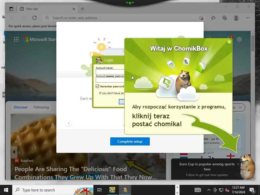Viewport: 260px width, 195px height.
Task: Click the ChomikBox hamster mascot near the tray
Action: [x=247, y=167]
